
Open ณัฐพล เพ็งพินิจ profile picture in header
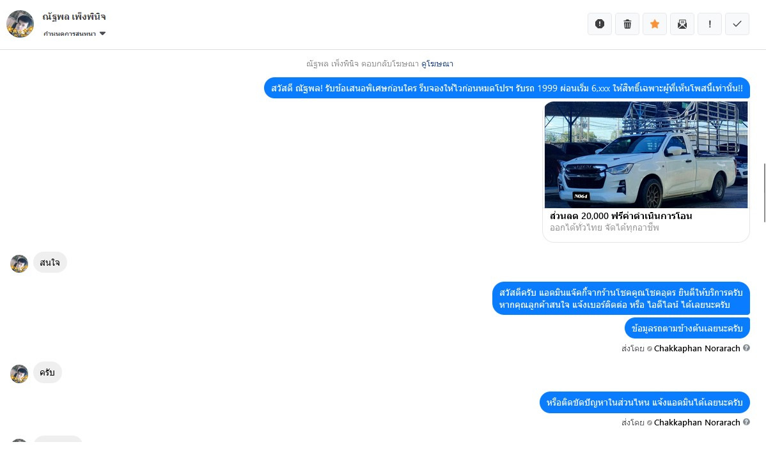(20, 24)
